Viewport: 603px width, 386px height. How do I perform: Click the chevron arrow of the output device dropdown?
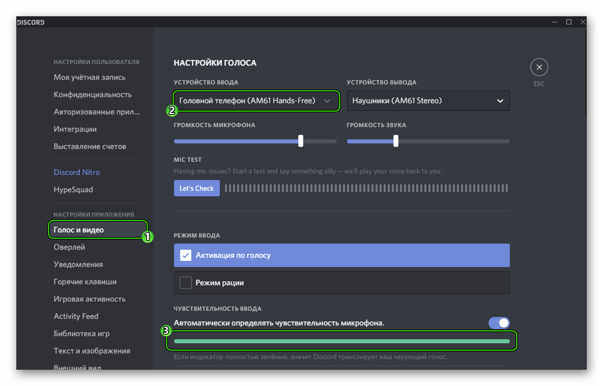pyautogui.click(x=500, y=101)
